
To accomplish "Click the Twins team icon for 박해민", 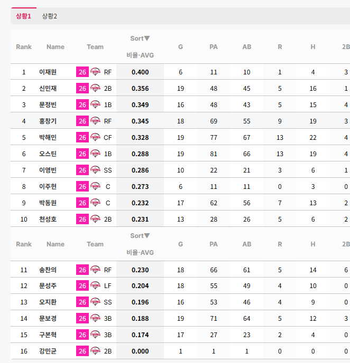I will click(95, 137).
